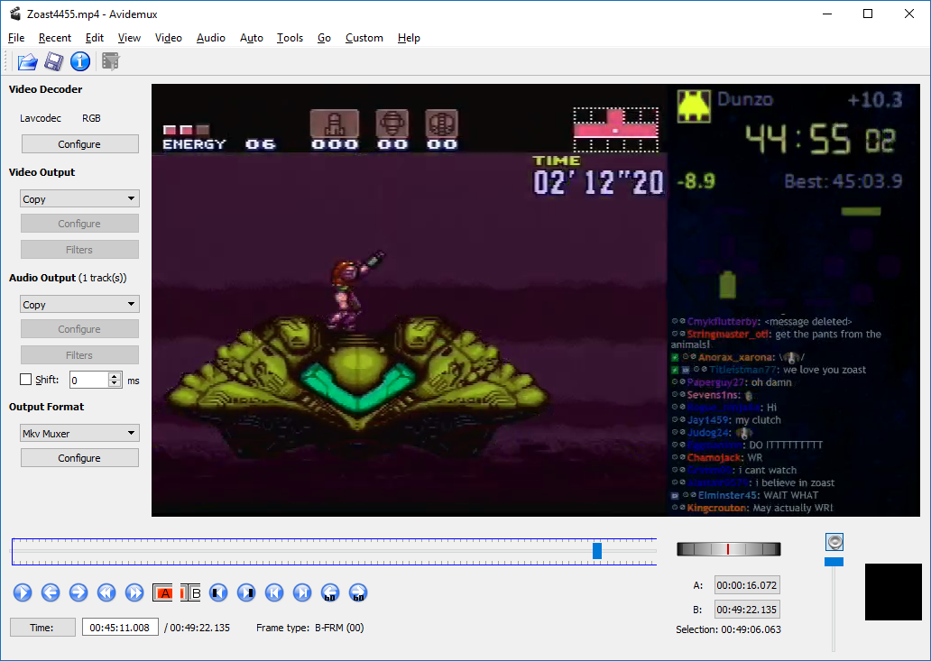Open the Video menu
The width and height of the screenshot is (931, 661).
168,37
